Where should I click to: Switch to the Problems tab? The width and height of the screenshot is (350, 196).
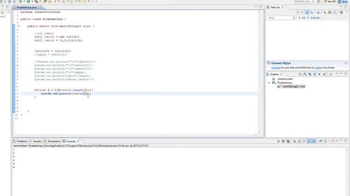[20, 142]
